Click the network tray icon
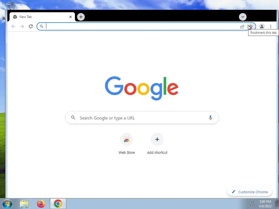Image resolution: width=279 pixels, height=209 pixels. pyautogui.click(x=251, y=204)
